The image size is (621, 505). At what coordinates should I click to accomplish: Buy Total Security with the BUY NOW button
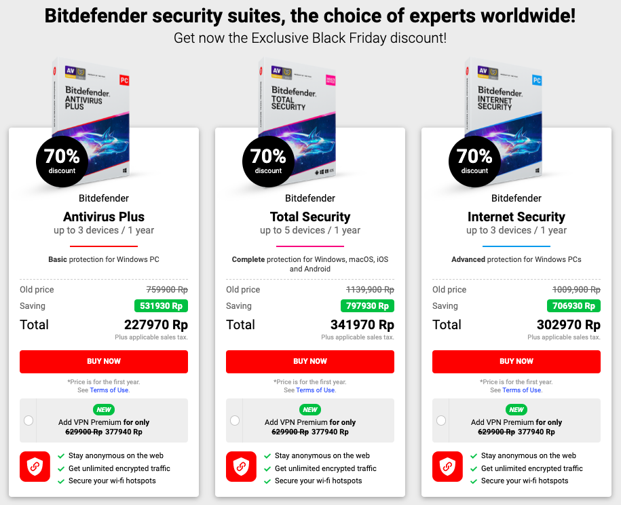coord(310,361)
